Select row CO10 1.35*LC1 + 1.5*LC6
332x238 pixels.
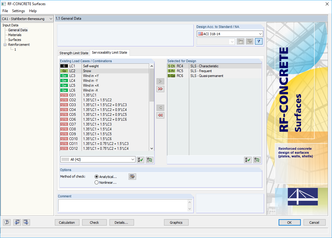point(105,139)
